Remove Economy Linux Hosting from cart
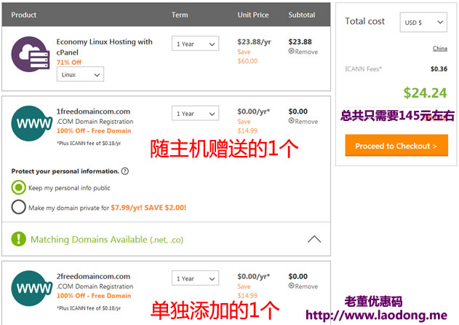 [x=303, y=52]
